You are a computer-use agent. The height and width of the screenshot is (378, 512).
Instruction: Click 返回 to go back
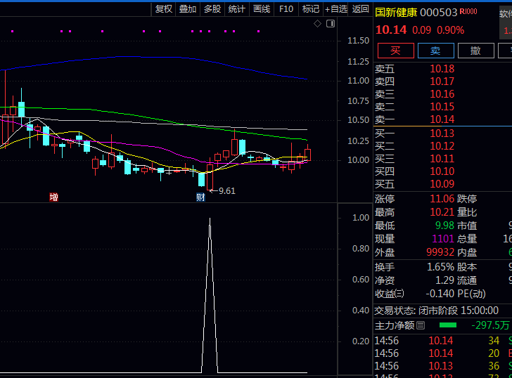coord(360,9)
